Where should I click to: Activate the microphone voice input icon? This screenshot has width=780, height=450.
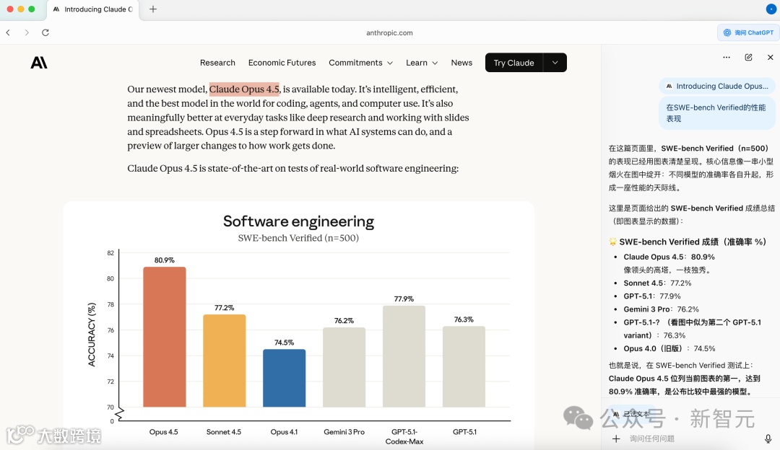pos(768,438)
